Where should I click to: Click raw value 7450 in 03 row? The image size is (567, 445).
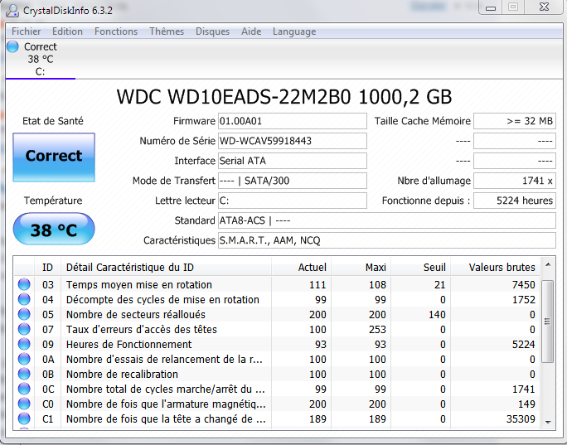tap(523, 284)
